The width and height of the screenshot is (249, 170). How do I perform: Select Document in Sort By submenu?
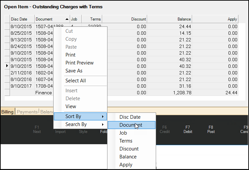(131, 125)
